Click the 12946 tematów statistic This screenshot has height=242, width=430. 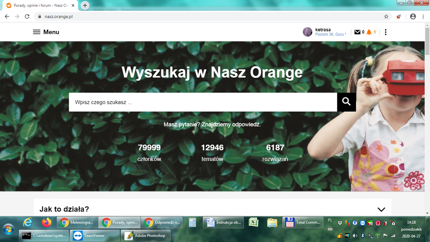212,153
